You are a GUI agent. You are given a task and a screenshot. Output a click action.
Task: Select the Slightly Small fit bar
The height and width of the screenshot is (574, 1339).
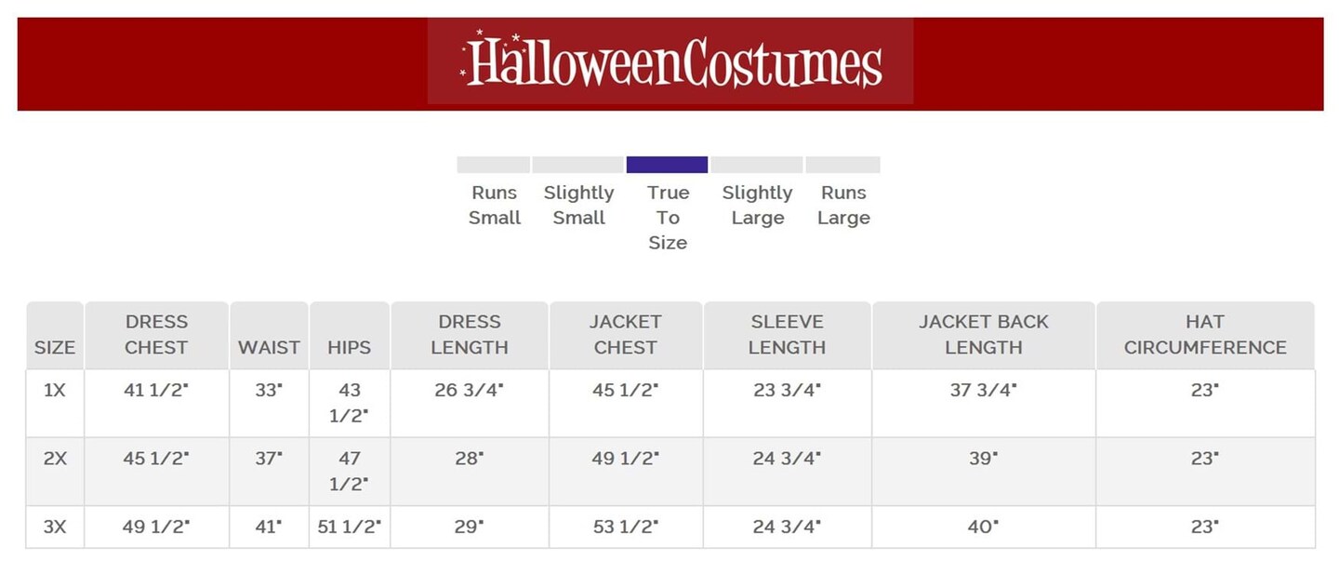(x=577, y=165)
